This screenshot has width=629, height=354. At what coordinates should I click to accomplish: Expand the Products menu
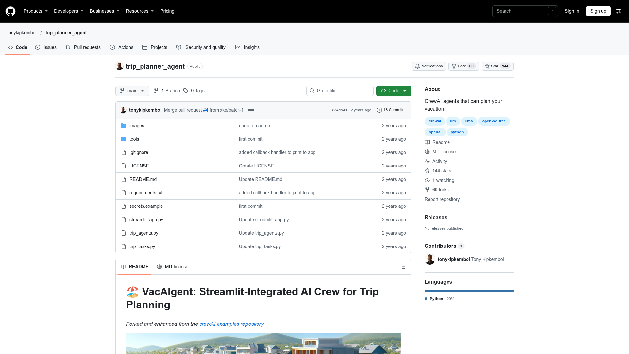(35, 11)
